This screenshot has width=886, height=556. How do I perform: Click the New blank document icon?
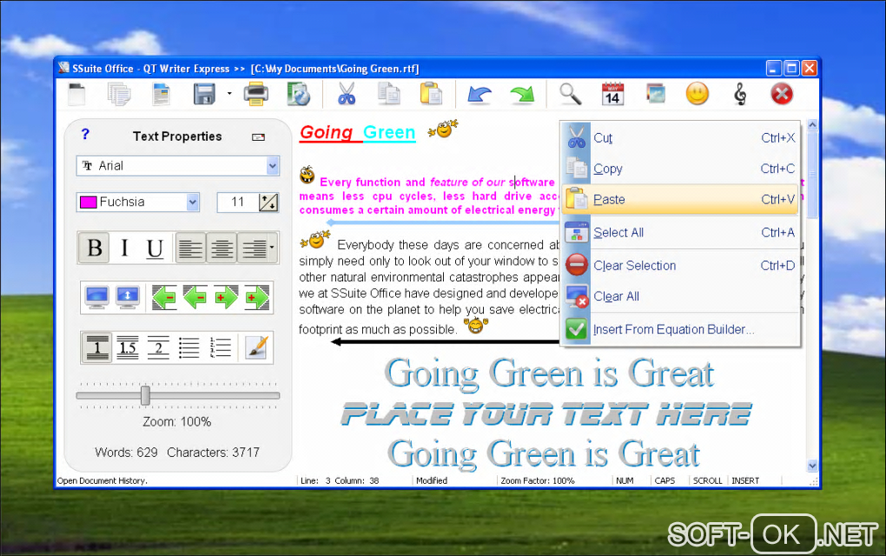point(76,95)
